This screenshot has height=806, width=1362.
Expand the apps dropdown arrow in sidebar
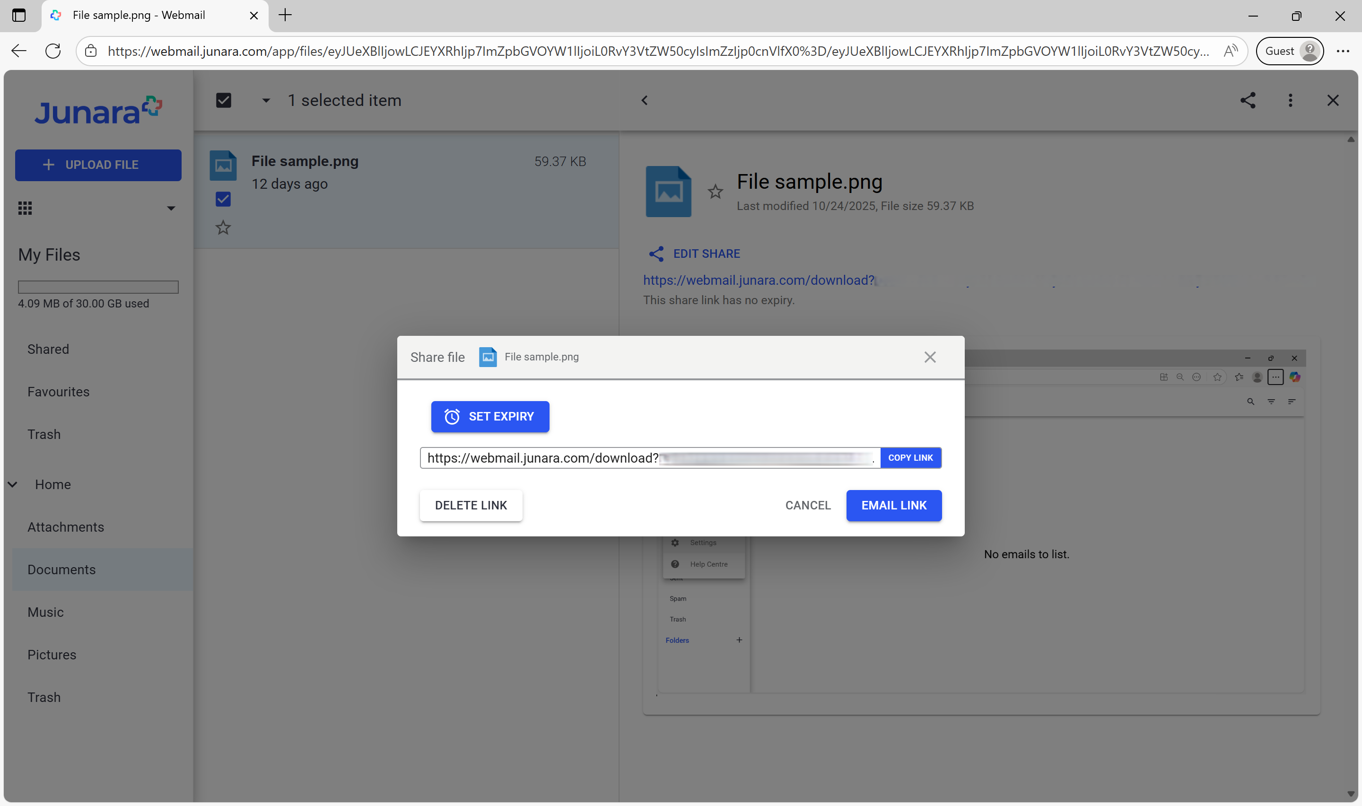[x=171, y=208]
